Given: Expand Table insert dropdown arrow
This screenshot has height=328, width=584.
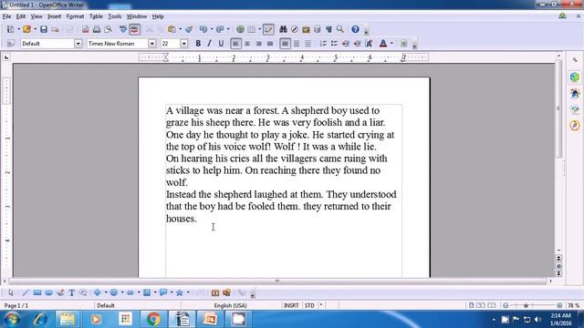Looking at the screenshot, I should [x=259, y=29].
